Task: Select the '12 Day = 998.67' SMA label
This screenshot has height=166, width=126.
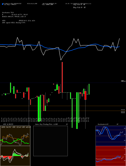Action: [10, 5]
